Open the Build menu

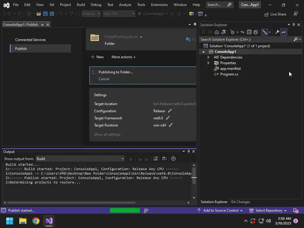coord(81,5)
